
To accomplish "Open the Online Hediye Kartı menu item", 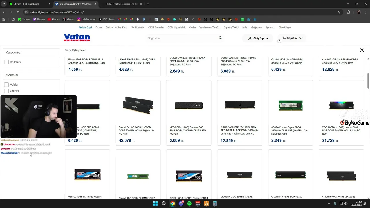I will point(116,27).
